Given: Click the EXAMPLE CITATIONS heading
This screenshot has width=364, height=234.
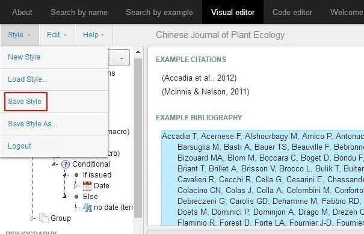Looking at the screenshot, I should tap(191, 60).
